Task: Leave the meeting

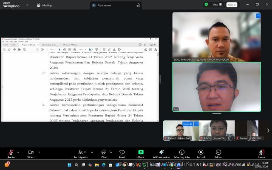Action: coord(261,153)
